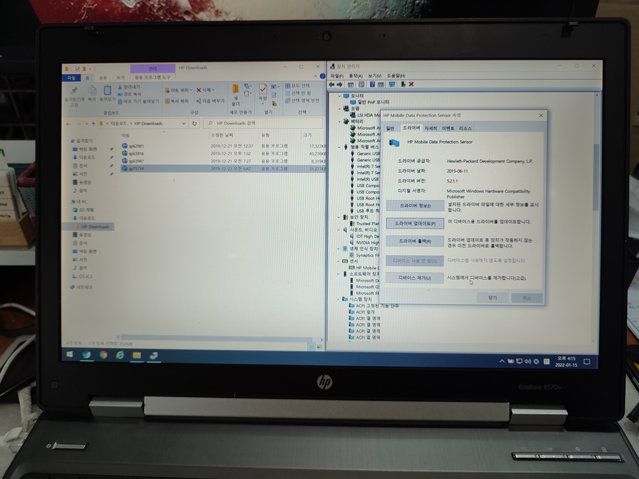Image resolution: width=639 pixels, height=479 pixels.
Task: Sort files by 수정한 날짜 column
Action: pos(222,135)
